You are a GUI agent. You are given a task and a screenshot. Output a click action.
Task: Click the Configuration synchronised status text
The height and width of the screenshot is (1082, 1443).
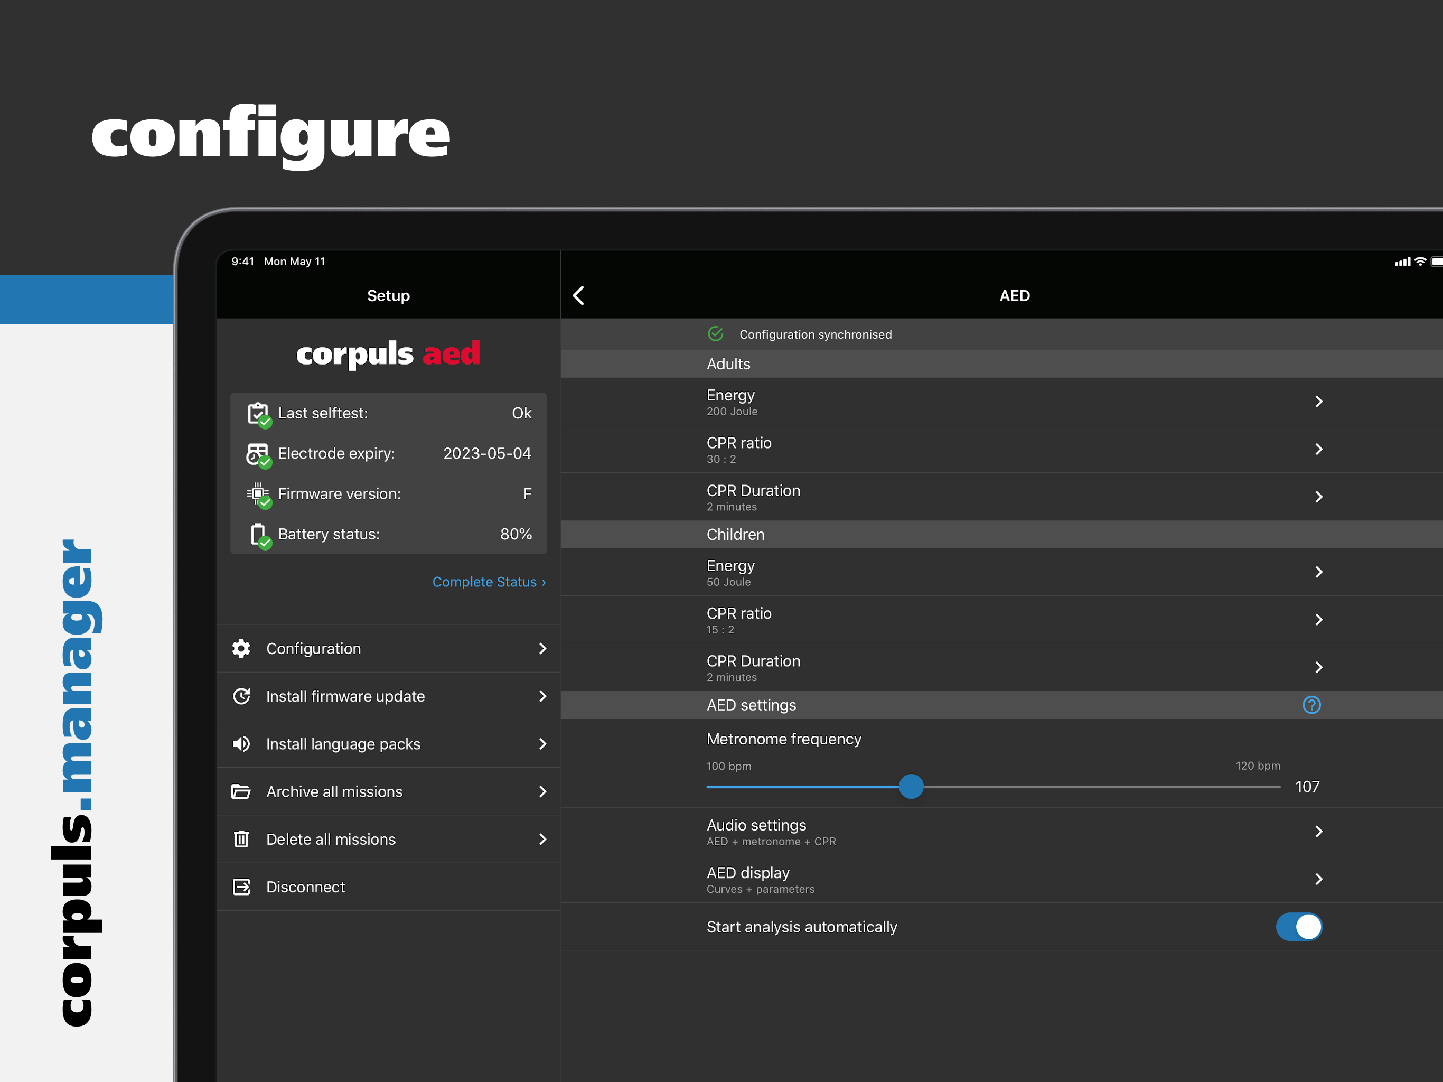[x=816, y=334]
